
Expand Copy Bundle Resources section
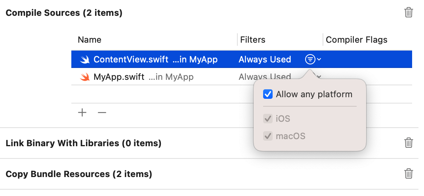tap(78, 174)
